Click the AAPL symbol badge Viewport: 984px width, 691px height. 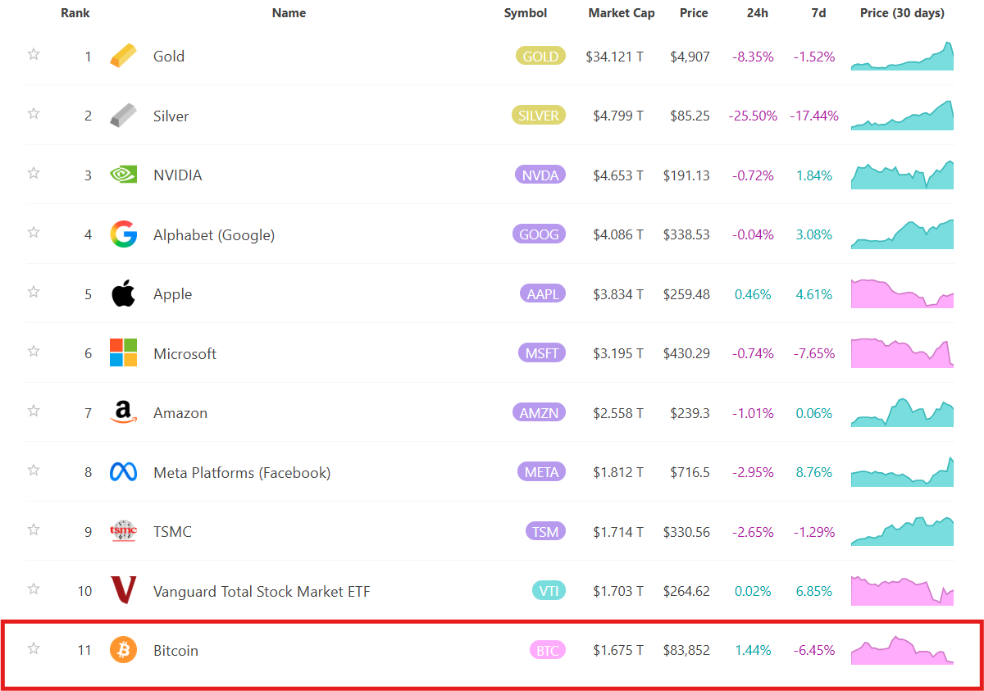(x=543, y=293)
